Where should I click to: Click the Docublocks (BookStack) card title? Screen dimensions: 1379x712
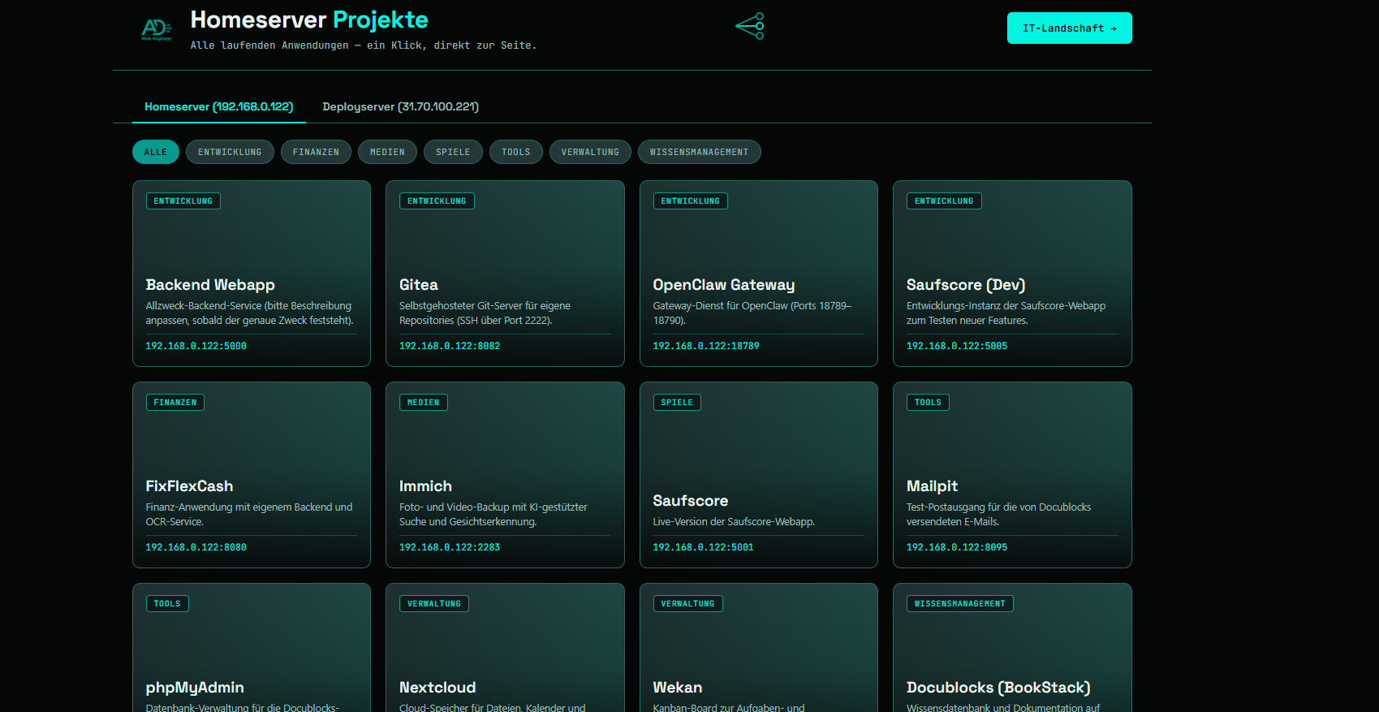pos(998,688)
